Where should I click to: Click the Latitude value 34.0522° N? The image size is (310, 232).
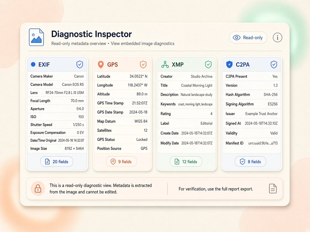point(138,76)
